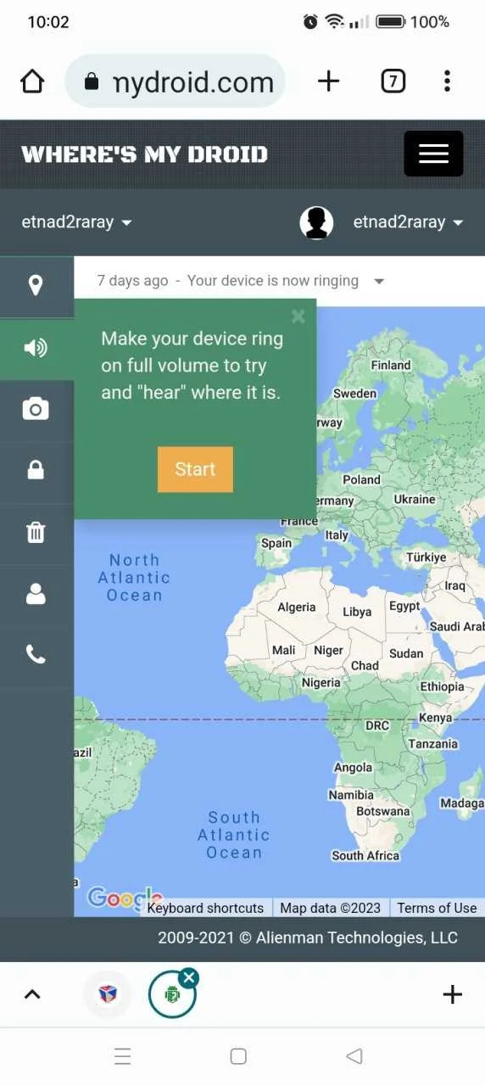Click the Sweden label on the map
Image resolution: width=485 pixels, height=1086 pixels.
(x=354, y=394)
